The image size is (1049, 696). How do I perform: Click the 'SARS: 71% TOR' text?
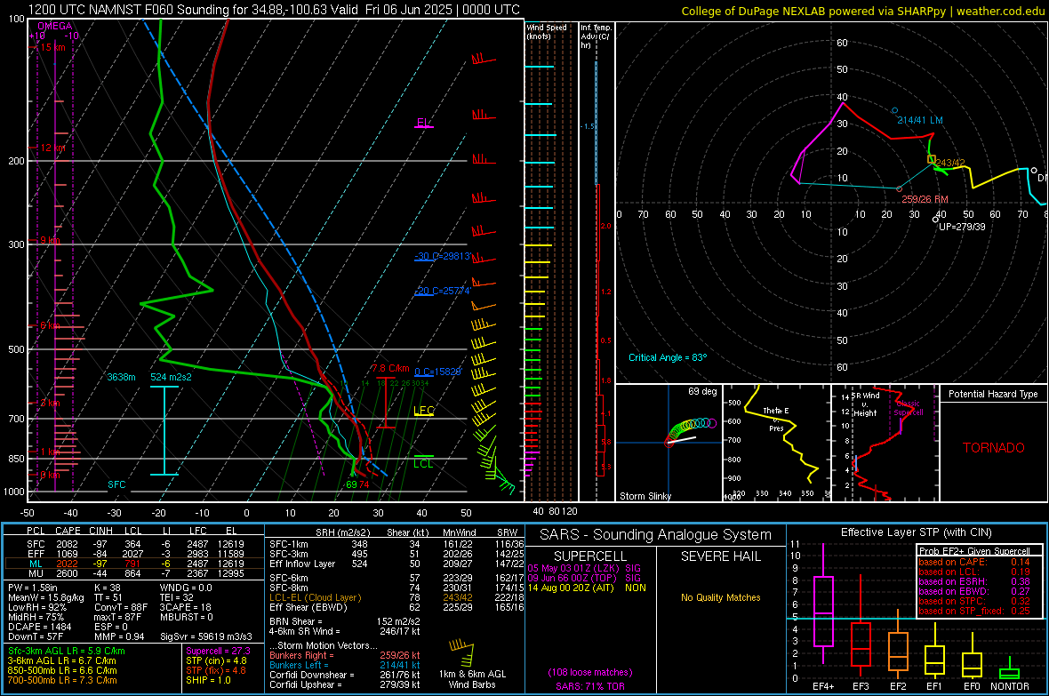590,686
